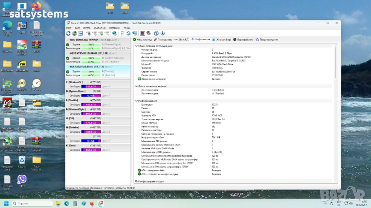Viewport: 371px width, 208px height.
Task: Click the Windows Start button on taskbar
Action: point(7,203)
